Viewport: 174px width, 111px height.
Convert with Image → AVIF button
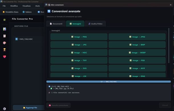click(137, 68)
